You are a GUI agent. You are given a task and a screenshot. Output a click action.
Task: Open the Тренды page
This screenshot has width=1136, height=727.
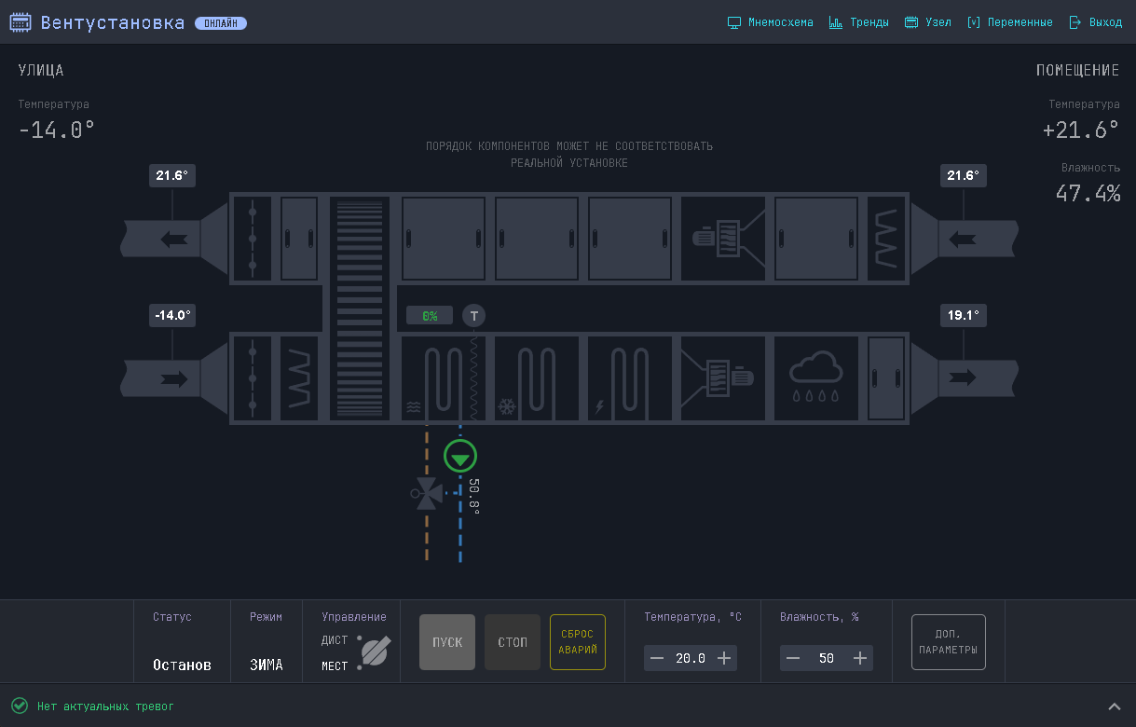tap(858, 22)
